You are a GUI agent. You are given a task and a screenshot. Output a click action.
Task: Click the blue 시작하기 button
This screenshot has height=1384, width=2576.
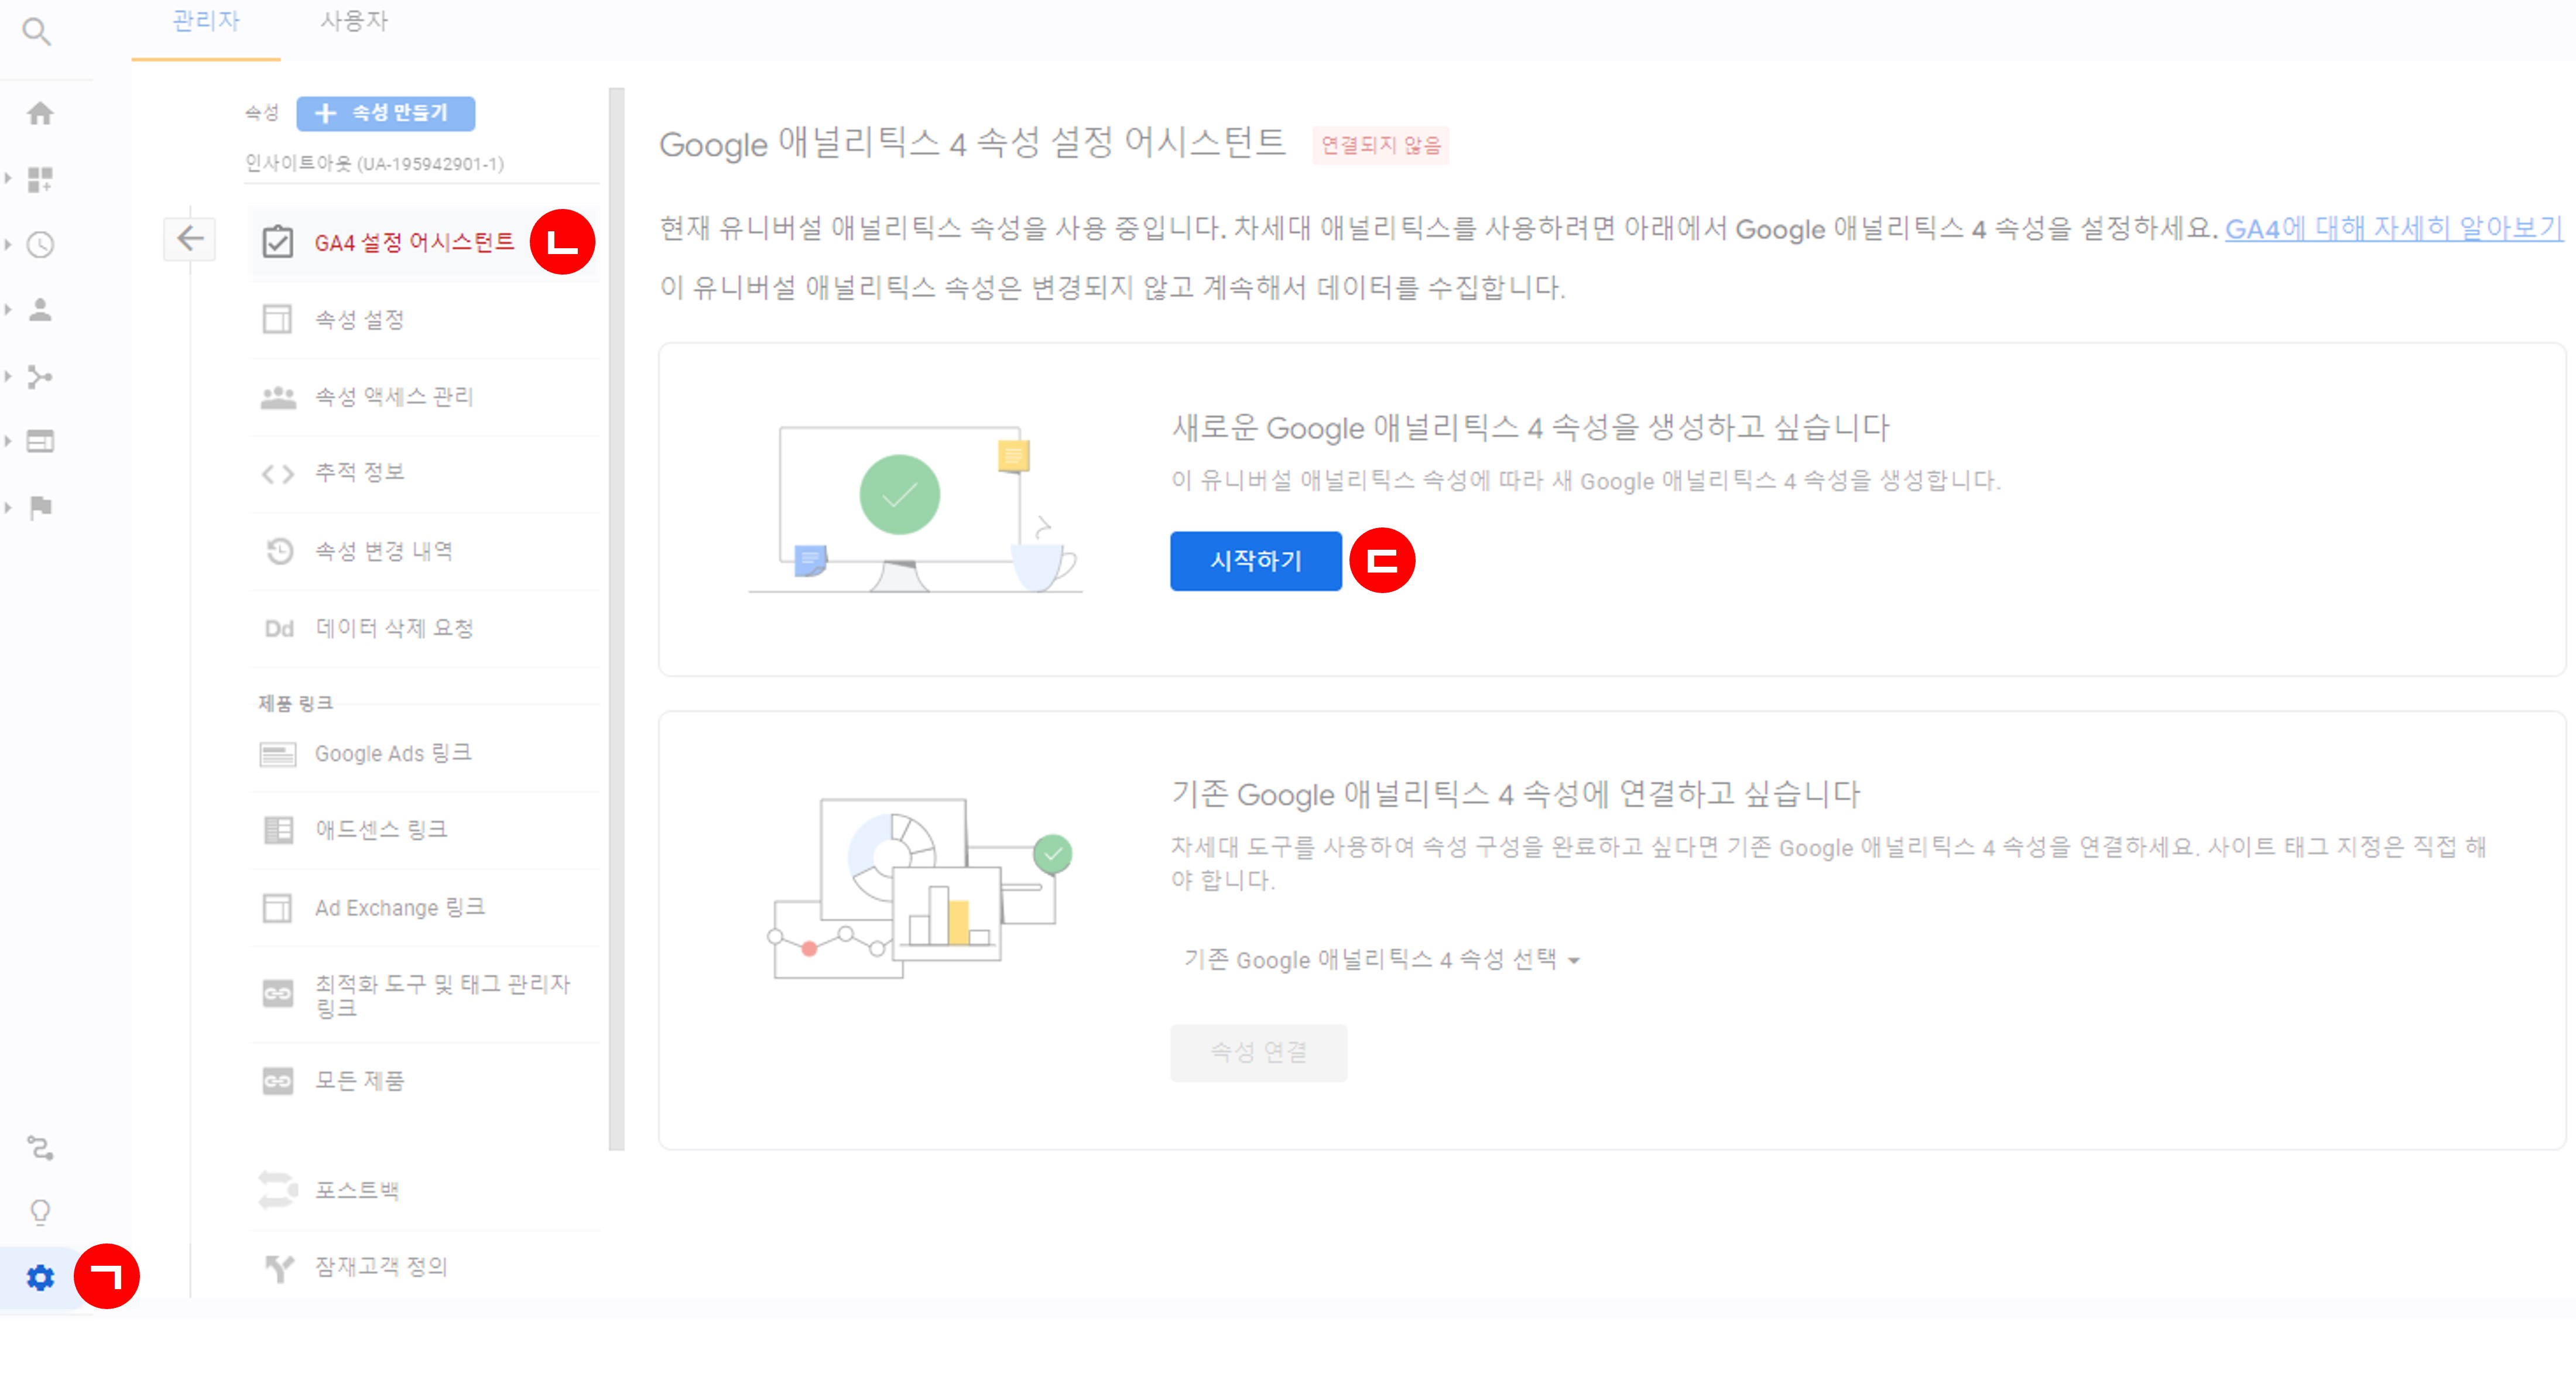click(x=1256, y=561)
